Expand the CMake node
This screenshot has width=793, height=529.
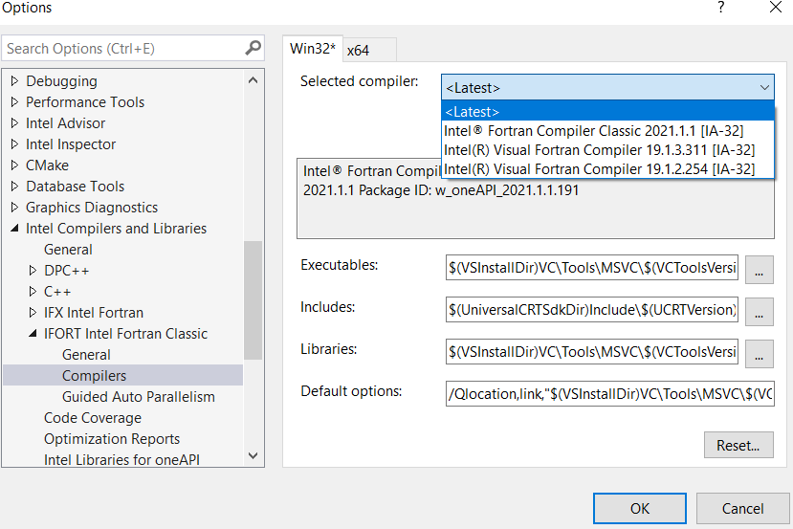click(14, 165)
